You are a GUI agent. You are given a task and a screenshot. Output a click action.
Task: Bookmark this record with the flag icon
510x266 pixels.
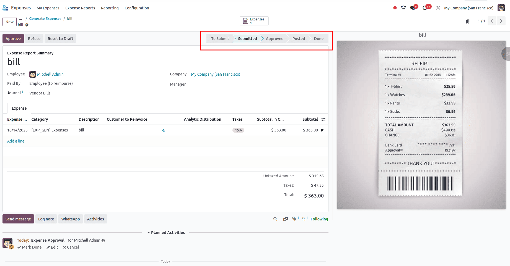tap(467, 21)
